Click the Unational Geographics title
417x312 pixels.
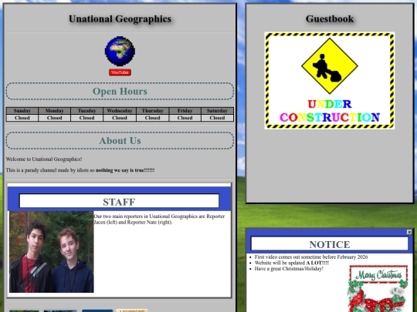(x=120, y=18)
